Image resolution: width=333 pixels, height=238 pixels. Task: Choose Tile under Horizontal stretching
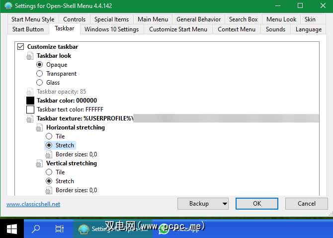[49, 136]
